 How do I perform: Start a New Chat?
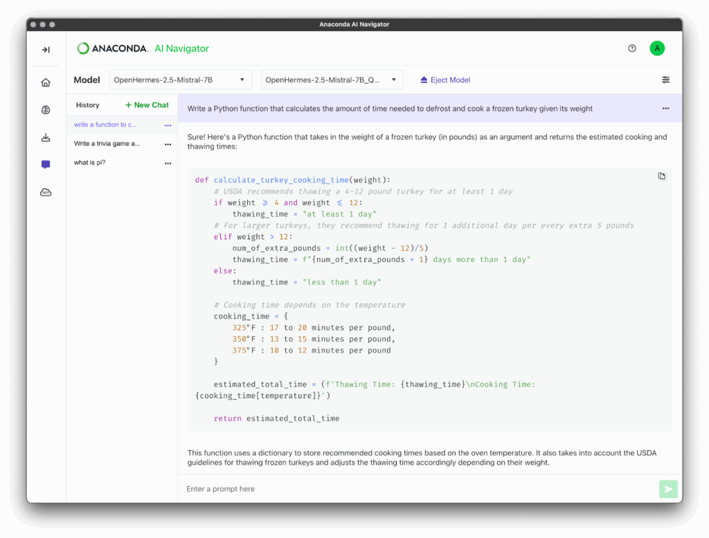(147, 105)
